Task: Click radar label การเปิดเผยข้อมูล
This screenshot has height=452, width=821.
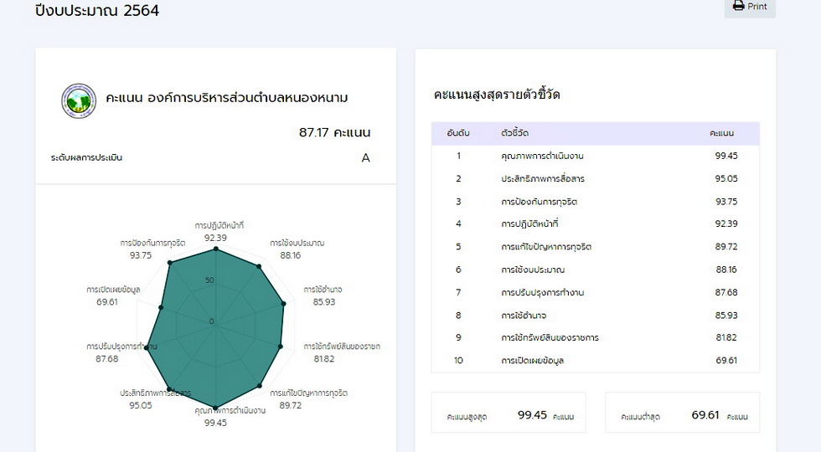Action: pos(113,290)
